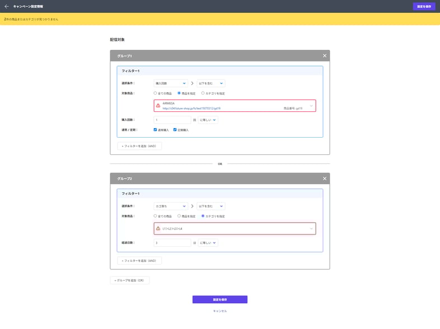
Task: Open the 以下を含む dropdown in グループ1
Action: point(210,83)
